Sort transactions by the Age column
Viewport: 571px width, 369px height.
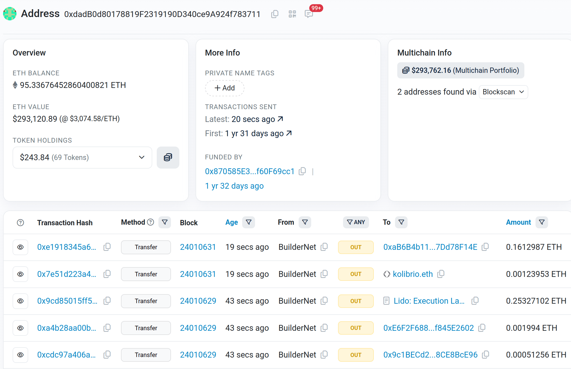pos(232,222)
